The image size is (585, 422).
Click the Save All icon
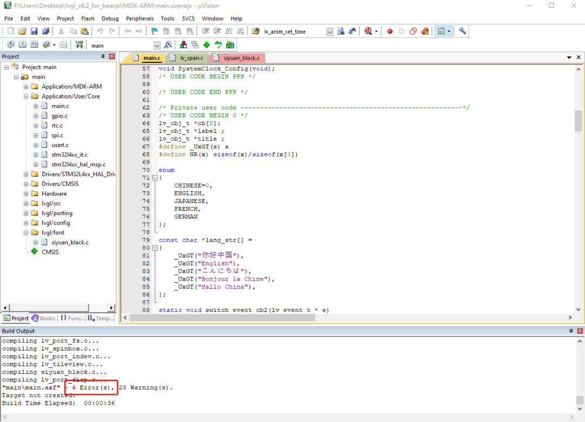pos(45,31)
